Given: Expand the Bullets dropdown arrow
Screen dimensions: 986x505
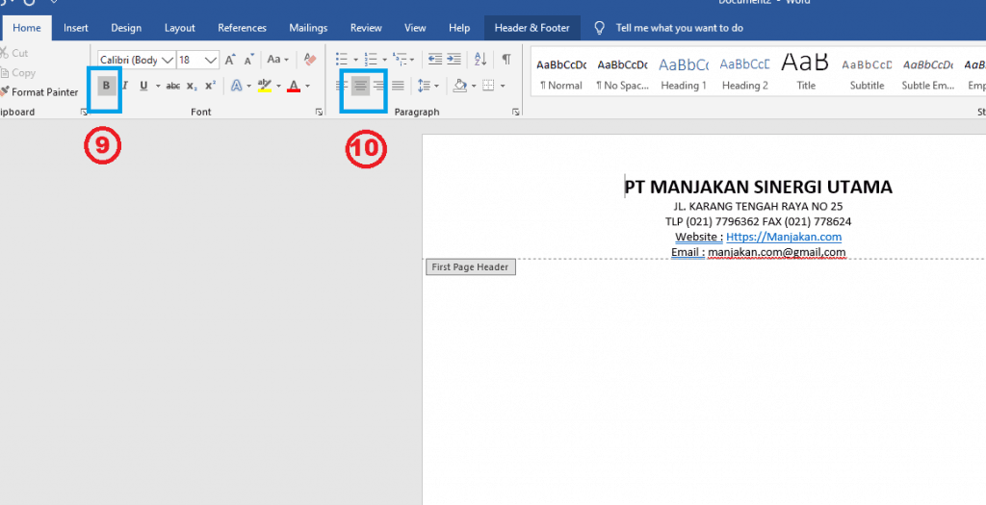Looking at the screenshot, I should (355, 61).
